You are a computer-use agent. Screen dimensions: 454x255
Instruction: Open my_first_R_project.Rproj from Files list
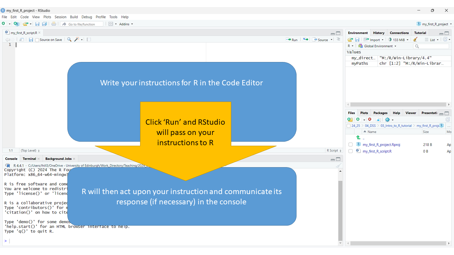[x=381, y=144]
